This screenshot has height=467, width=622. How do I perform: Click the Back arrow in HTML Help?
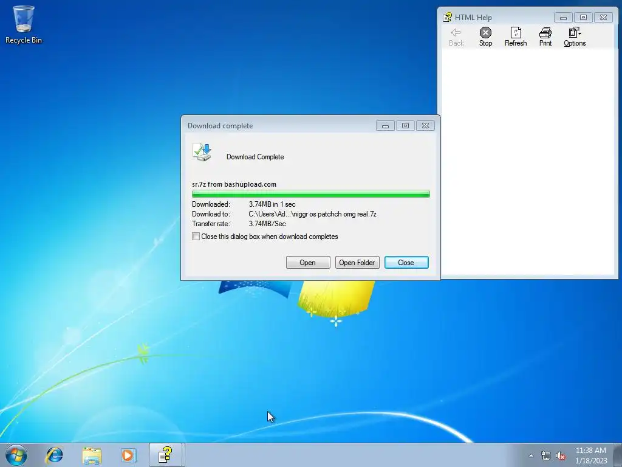click(x=456, y=37)
